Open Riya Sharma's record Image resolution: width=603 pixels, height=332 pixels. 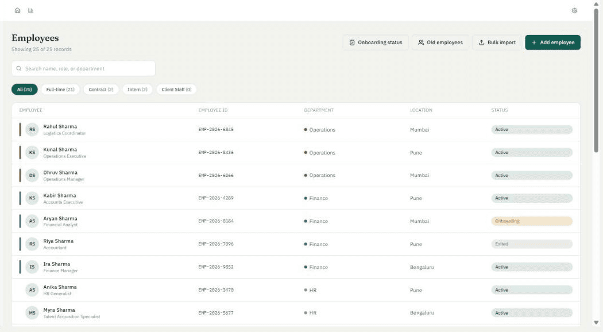coord(296,244)
